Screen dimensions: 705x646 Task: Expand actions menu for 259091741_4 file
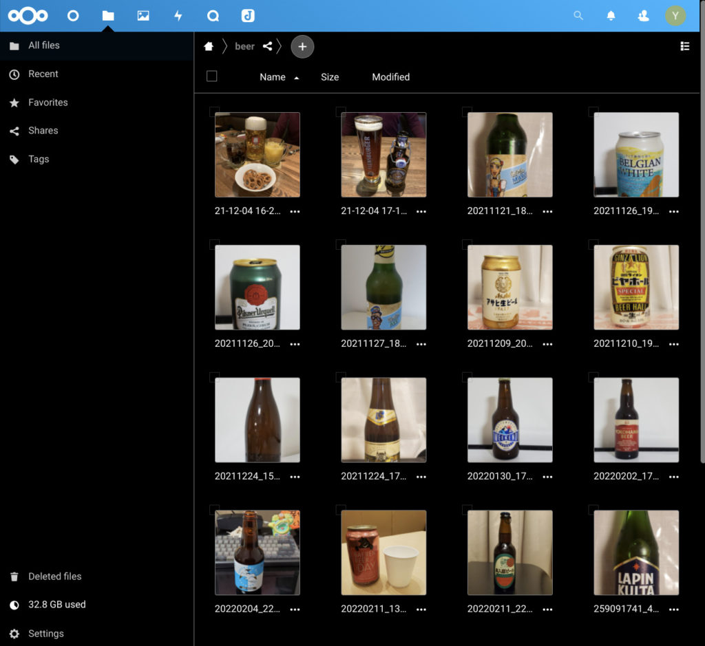pyautogui.click(x=674, y=609)
